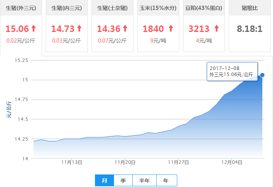Switch chart range to 半年

coord(145,181)
